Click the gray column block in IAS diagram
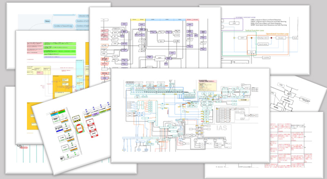Image resolution: width=327 pixels, height=179 pixels. coord(218,115)
